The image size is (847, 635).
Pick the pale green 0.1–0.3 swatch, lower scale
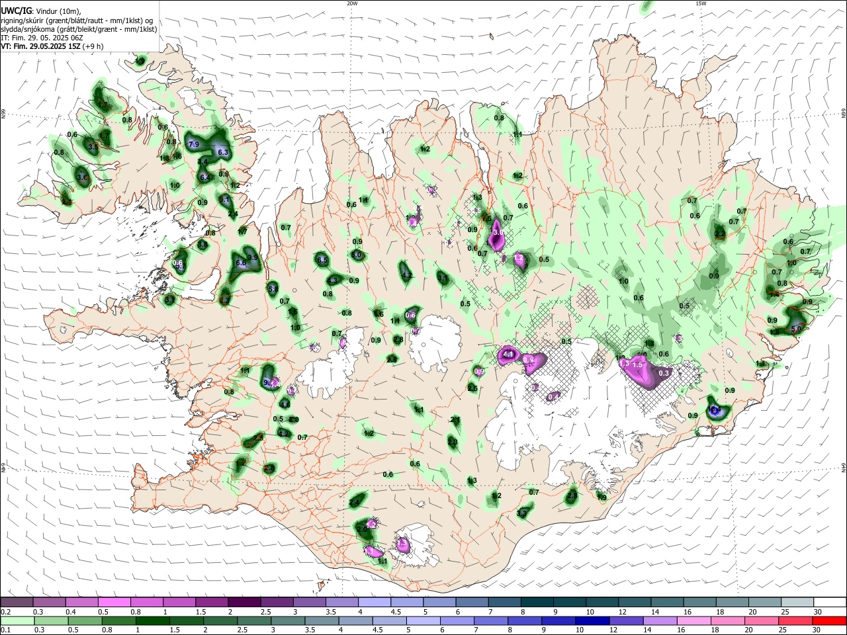click(17, 621)
